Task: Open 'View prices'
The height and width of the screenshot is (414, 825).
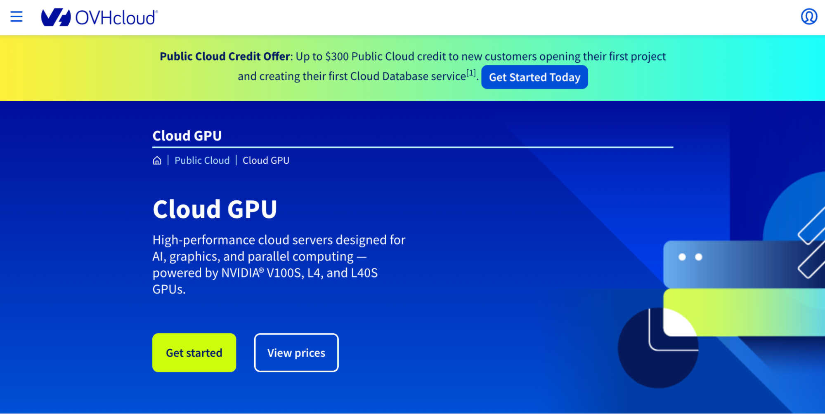Action: pyautogui.click(x=296, y=353)
